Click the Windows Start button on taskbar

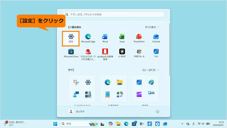tap(55, 124)
